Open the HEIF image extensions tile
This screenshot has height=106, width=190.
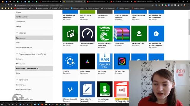(x=156, y=34)
